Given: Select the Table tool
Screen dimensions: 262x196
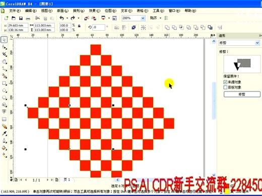Looking at the screenshot, I should point(4,119).
